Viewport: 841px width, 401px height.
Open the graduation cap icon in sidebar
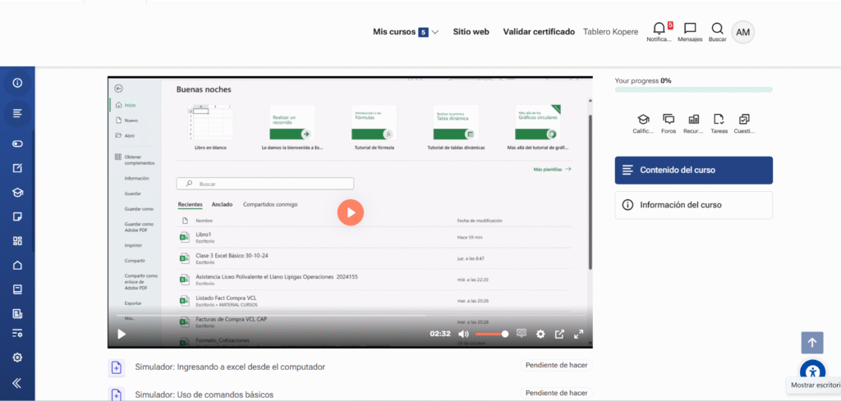tap(18, 192)
